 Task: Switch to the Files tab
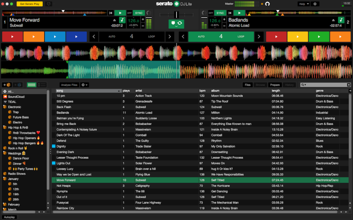pyautogui.click(x=248, y=85)
